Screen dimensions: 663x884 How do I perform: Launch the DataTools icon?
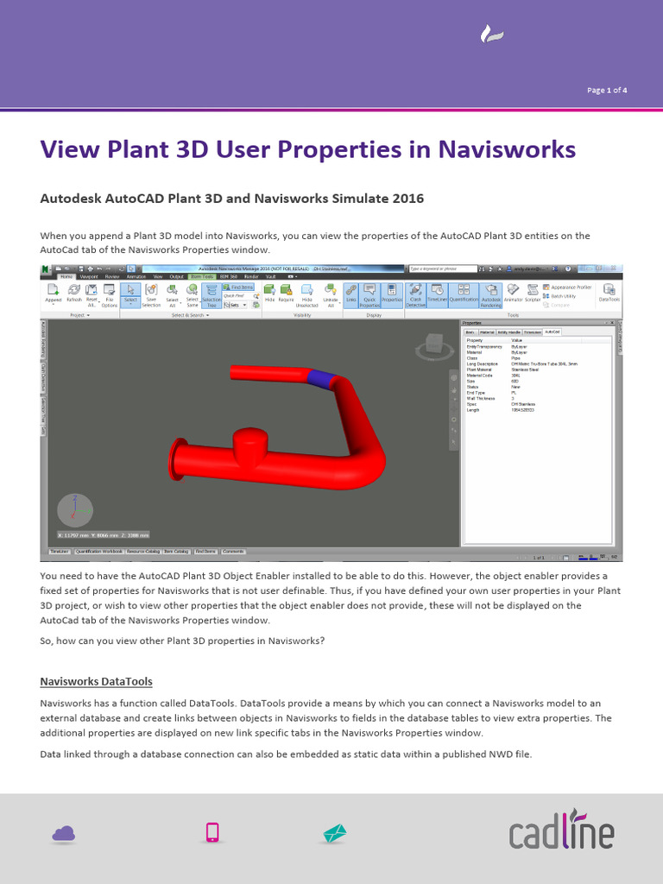(609, 293)
